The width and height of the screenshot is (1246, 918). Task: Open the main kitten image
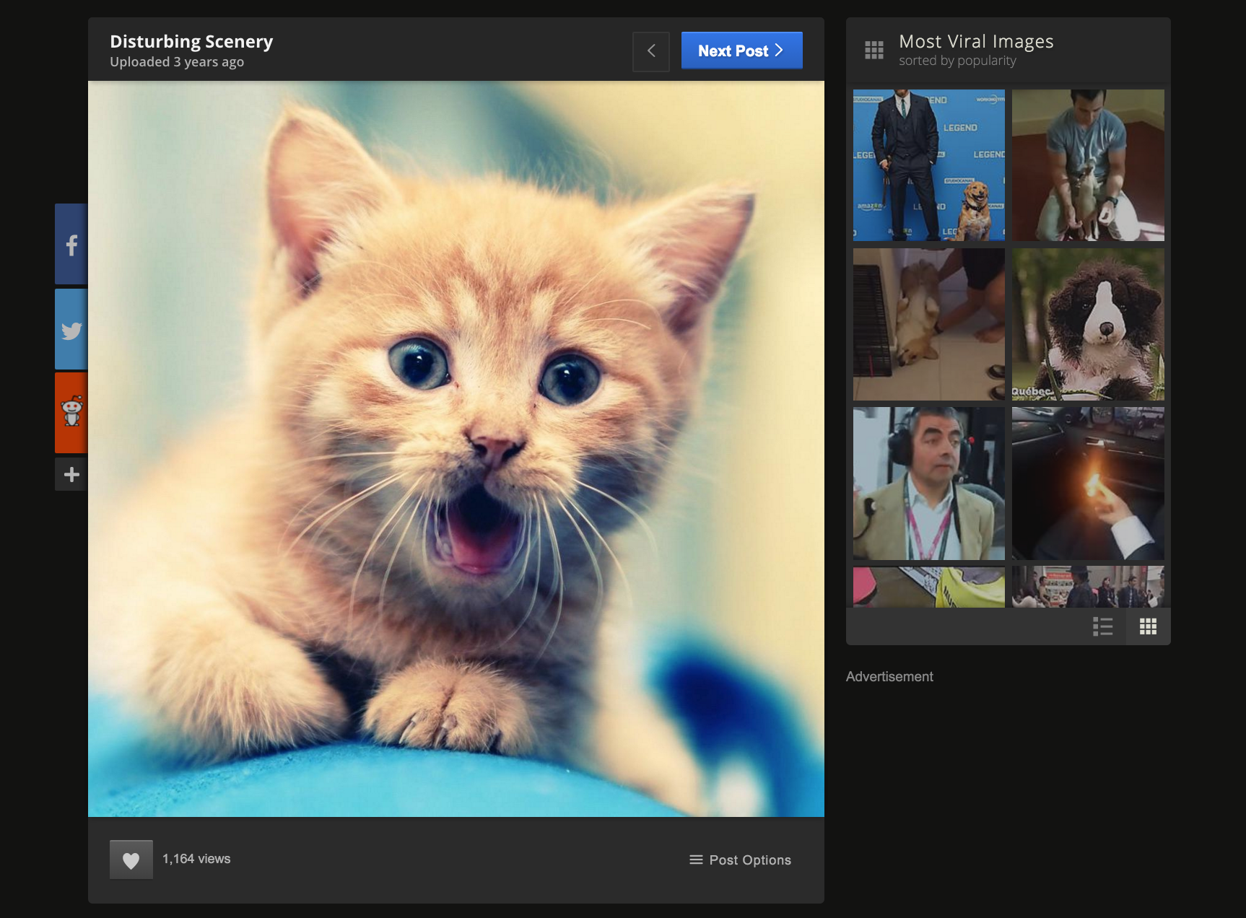coord(456,449)
